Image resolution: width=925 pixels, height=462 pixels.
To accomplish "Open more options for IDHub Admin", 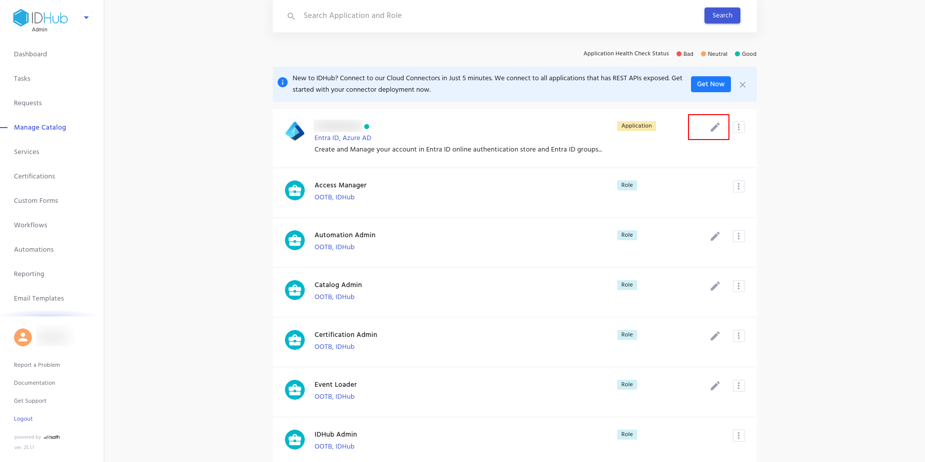I will (738, 436).
